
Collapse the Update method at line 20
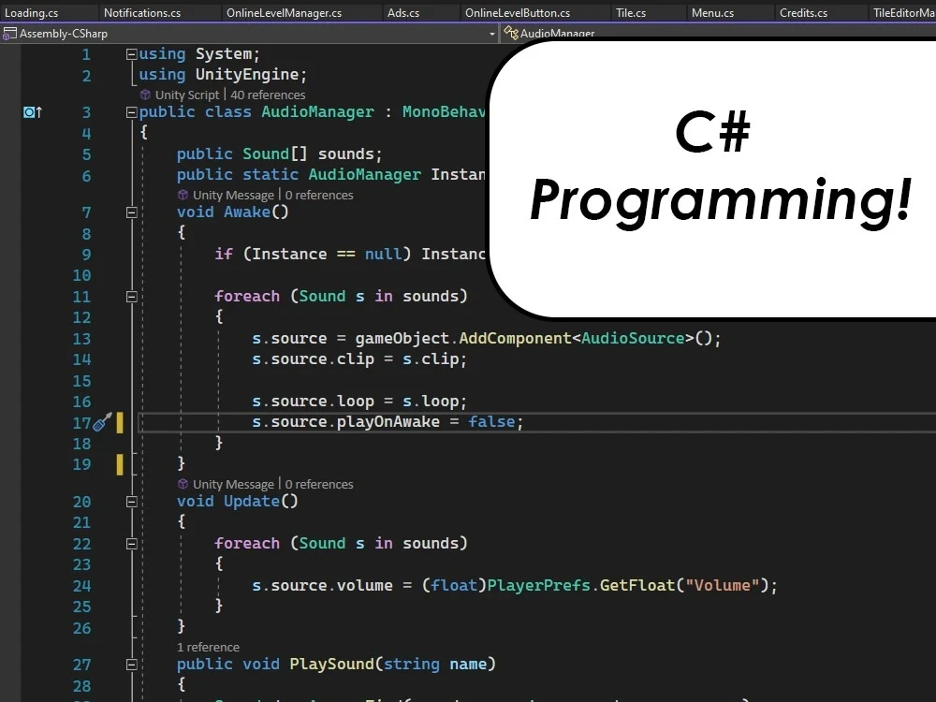[x=131, y=502]
